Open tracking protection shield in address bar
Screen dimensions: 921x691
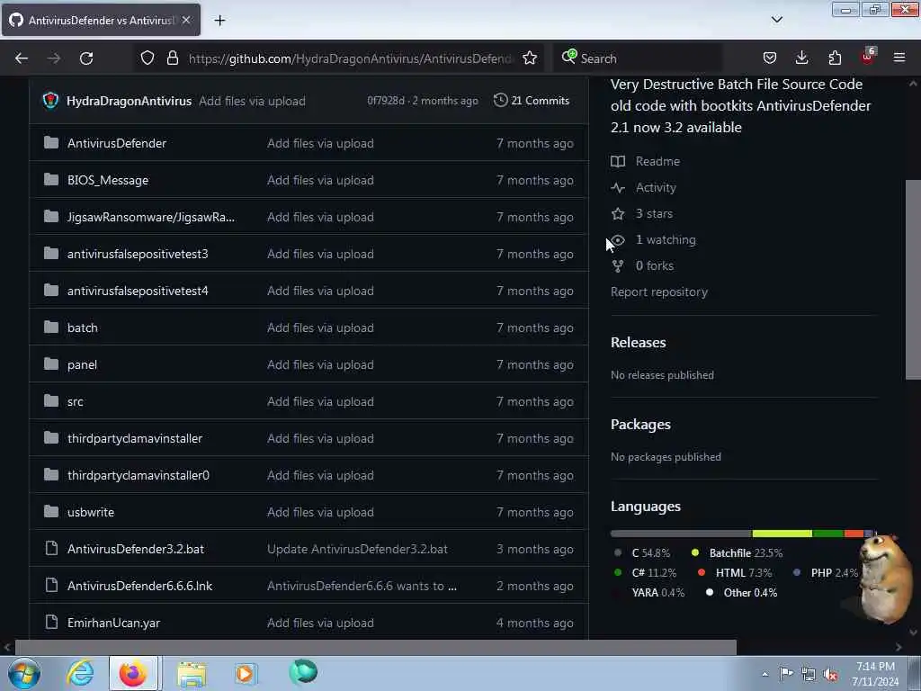[x=148, y=58]
